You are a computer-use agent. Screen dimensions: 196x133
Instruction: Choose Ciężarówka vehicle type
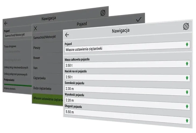point(39,78)
